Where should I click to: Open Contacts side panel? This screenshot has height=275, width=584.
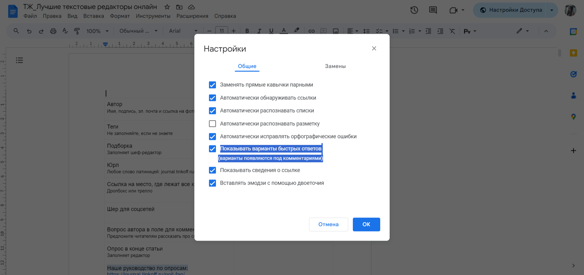tap(573, 96)
